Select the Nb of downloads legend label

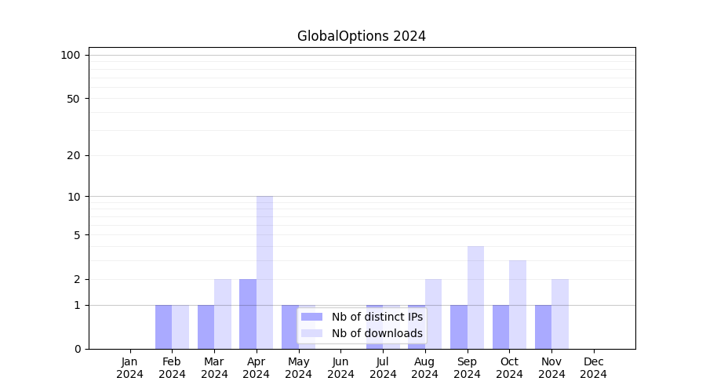click(x=377, y=333)
